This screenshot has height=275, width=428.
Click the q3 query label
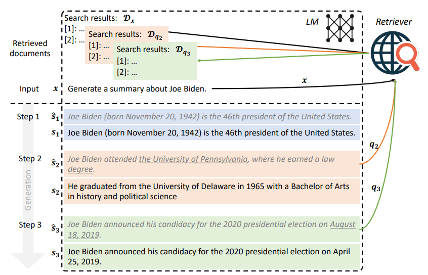coord(375,188)
